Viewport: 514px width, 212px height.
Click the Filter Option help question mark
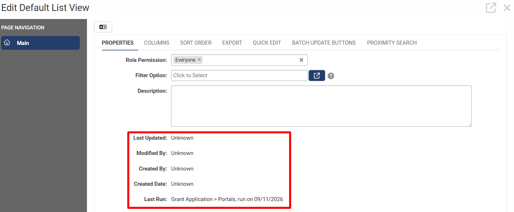(x=331, y=76)
